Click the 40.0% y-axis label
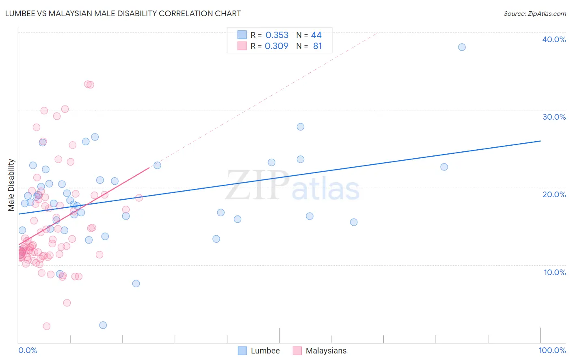 click(554, 39)
